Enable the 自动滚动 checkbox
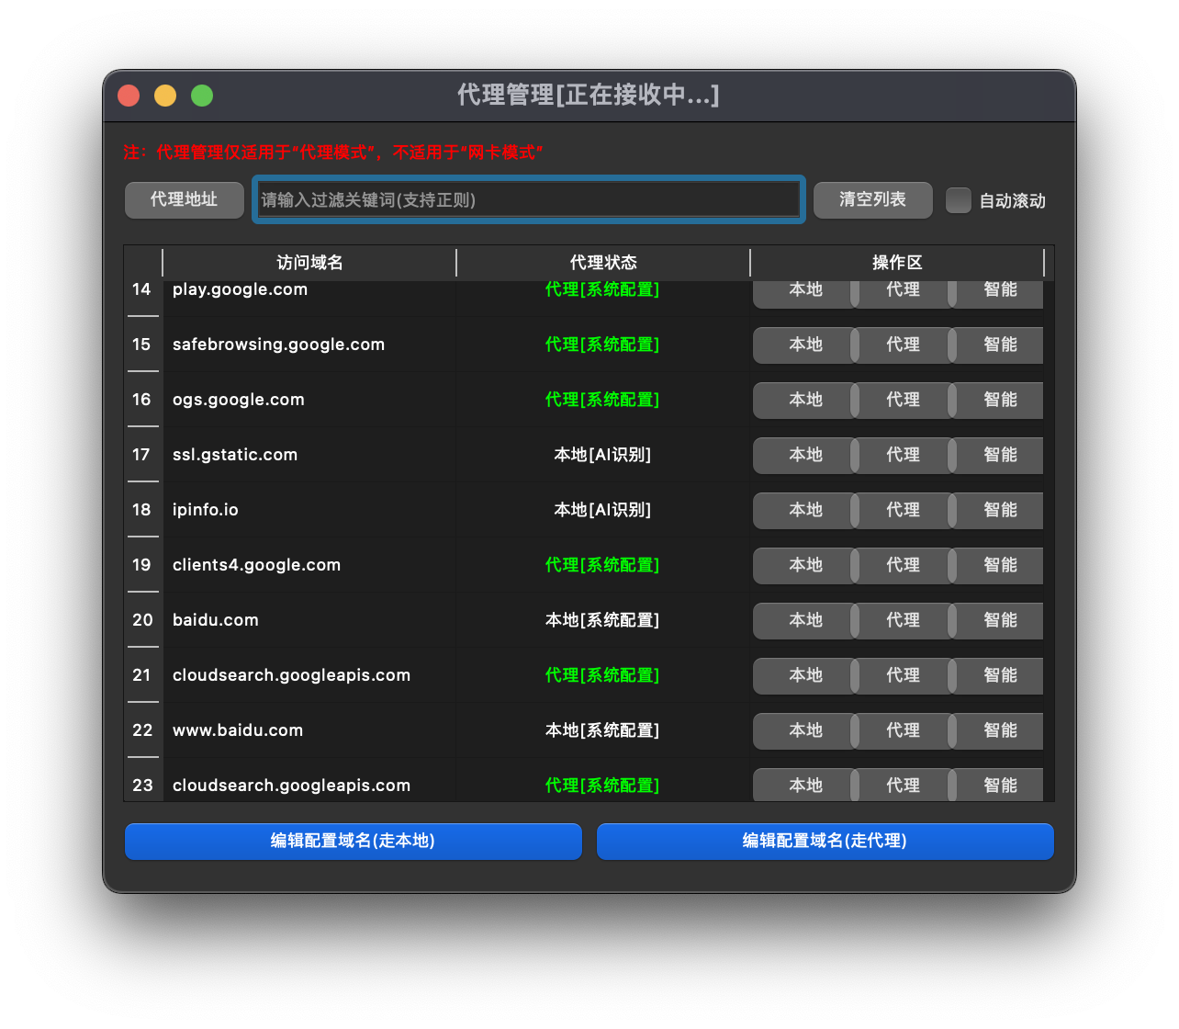The width and height of the screenshot is (1179, 1029). (x=959, y=200)
